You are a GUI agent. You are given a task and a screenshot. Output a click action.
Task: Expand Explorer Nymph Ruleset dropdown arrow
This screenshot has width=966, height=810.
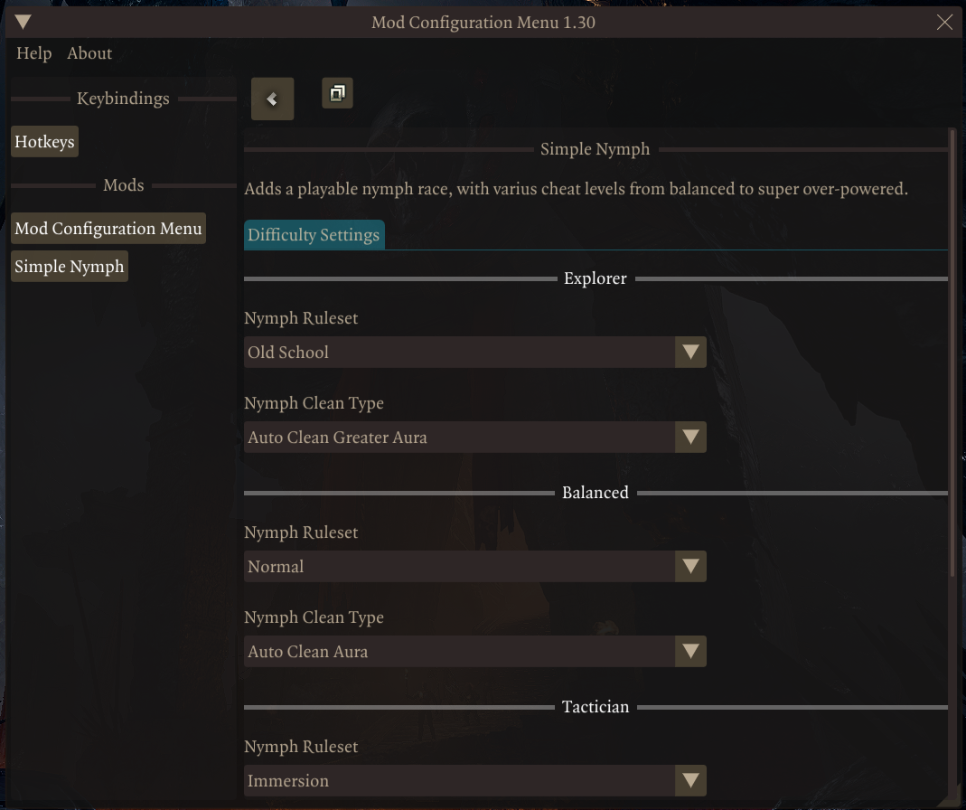pyautogui.click(x=690, y=352)
